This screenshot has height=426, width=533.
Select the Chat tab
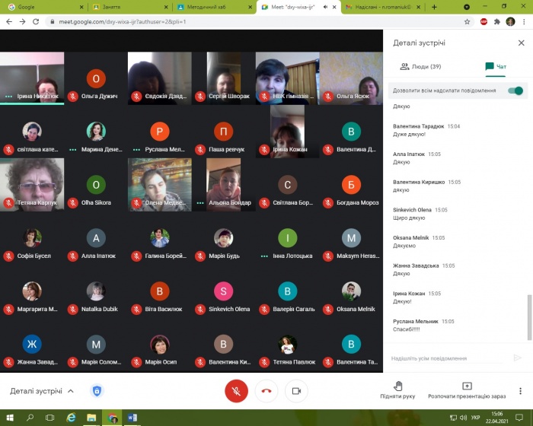point(495,67)
